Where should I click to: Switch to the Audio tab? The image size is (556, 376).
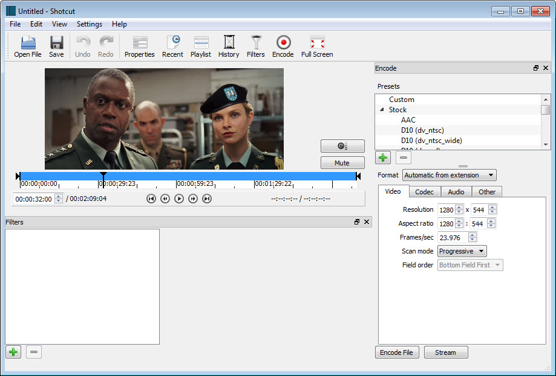456,192
